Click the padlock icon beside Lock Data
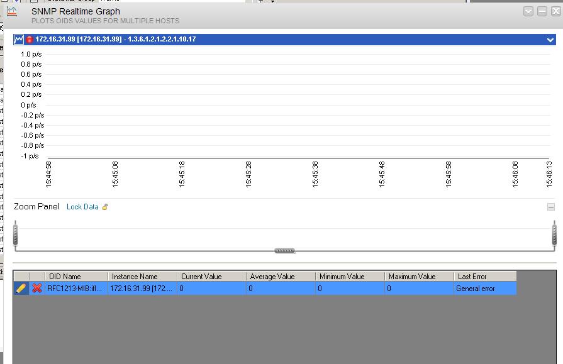 click(x=105, y=207)
